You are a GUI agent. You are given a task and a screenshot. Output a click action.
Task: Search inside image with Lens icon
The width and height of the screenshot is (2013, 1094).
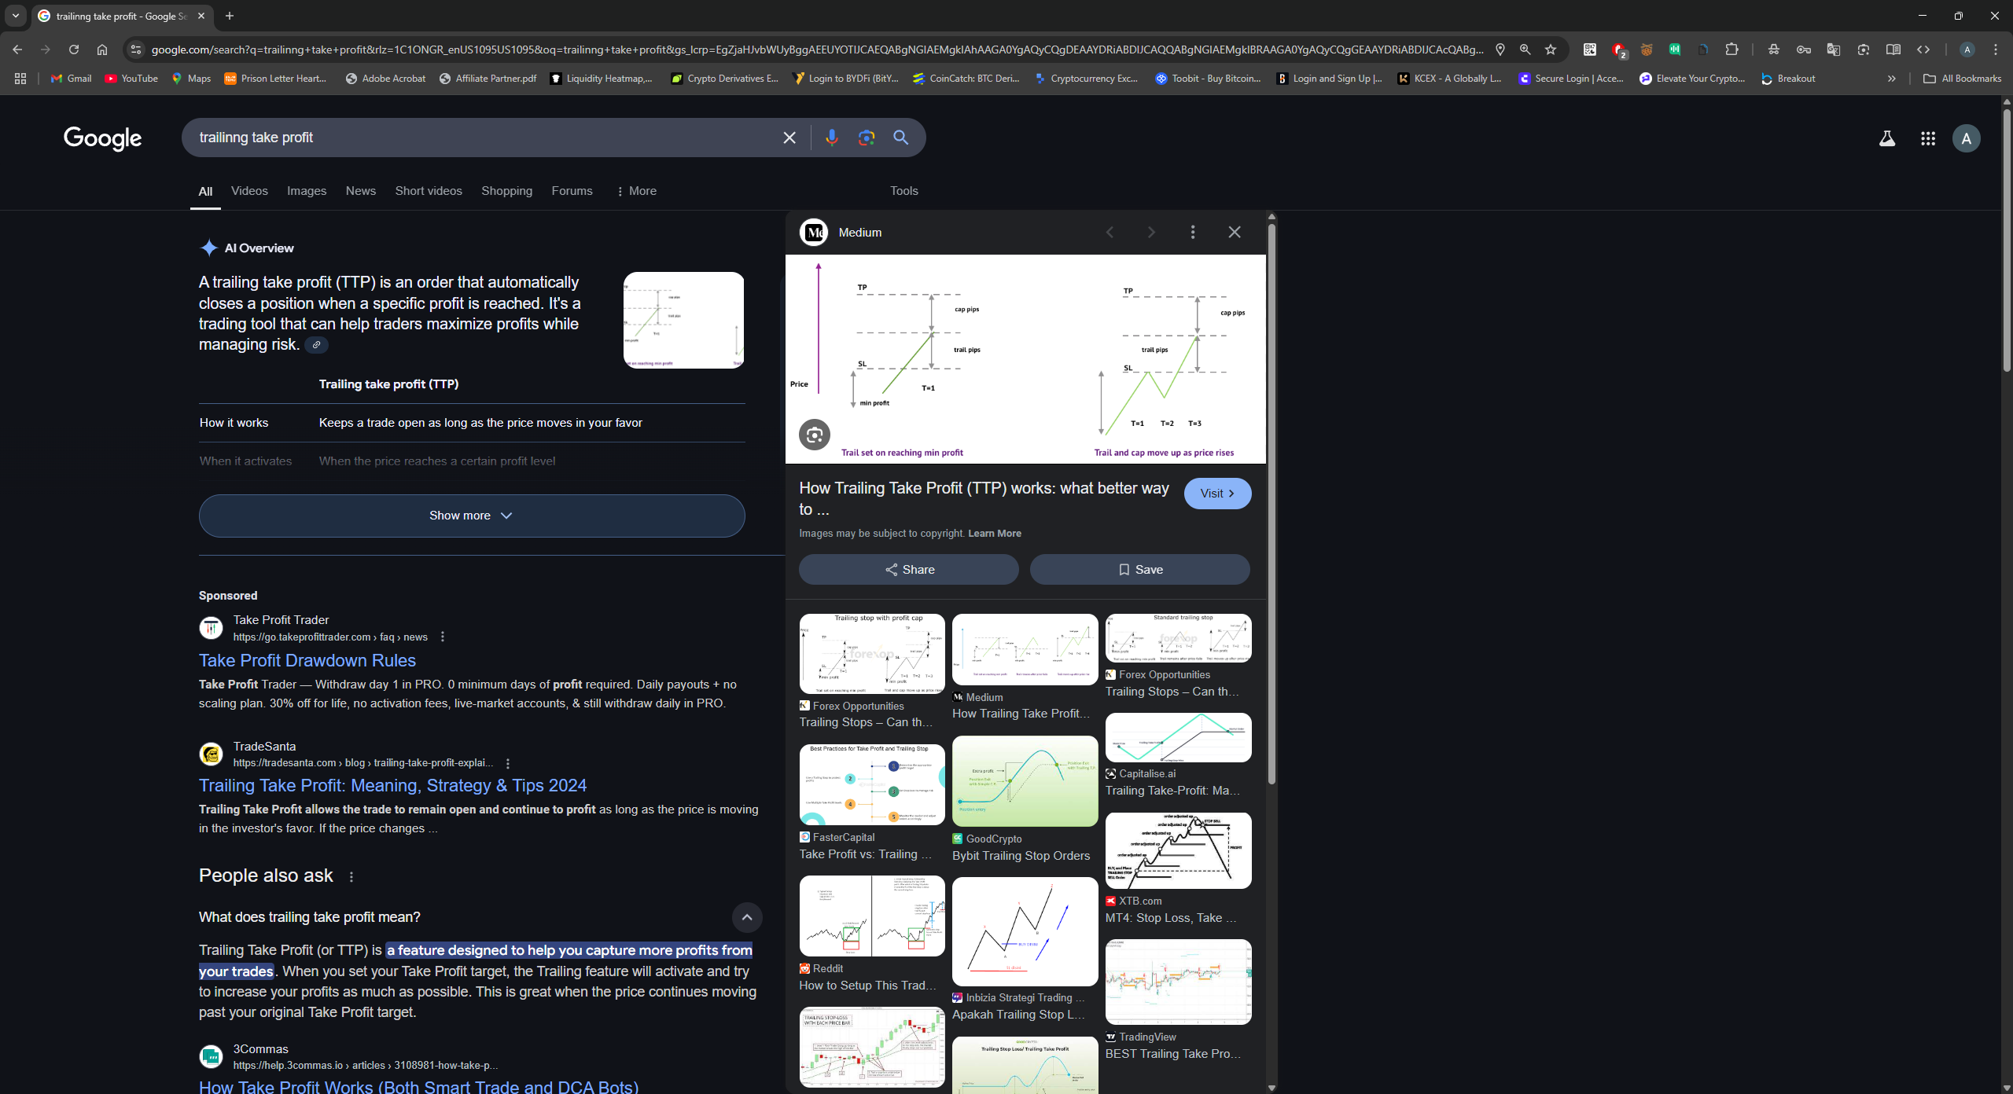[815, 435]
